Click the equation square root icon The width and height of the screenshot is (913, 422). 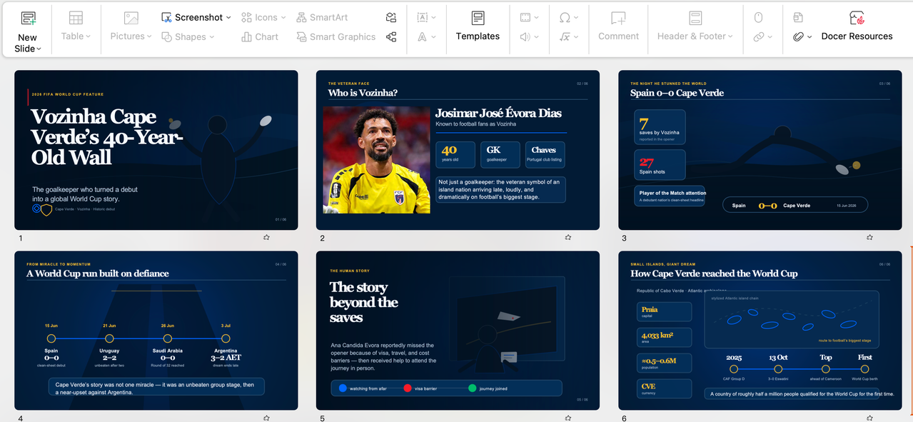point(565,36)
